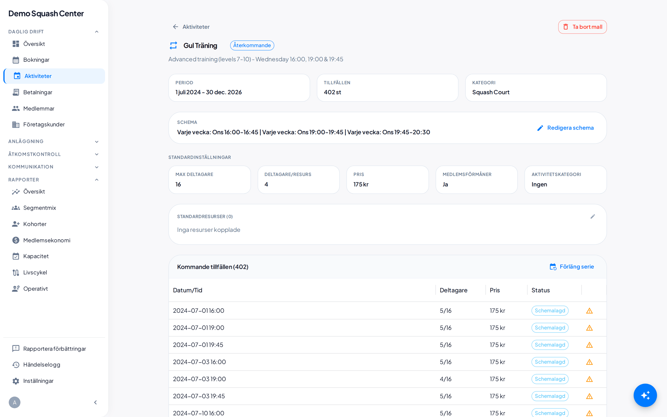Edit standard resources with the pencil icon
Image resolution: width=667 pixels, height=417 pixels.
[x=593, y=217]
